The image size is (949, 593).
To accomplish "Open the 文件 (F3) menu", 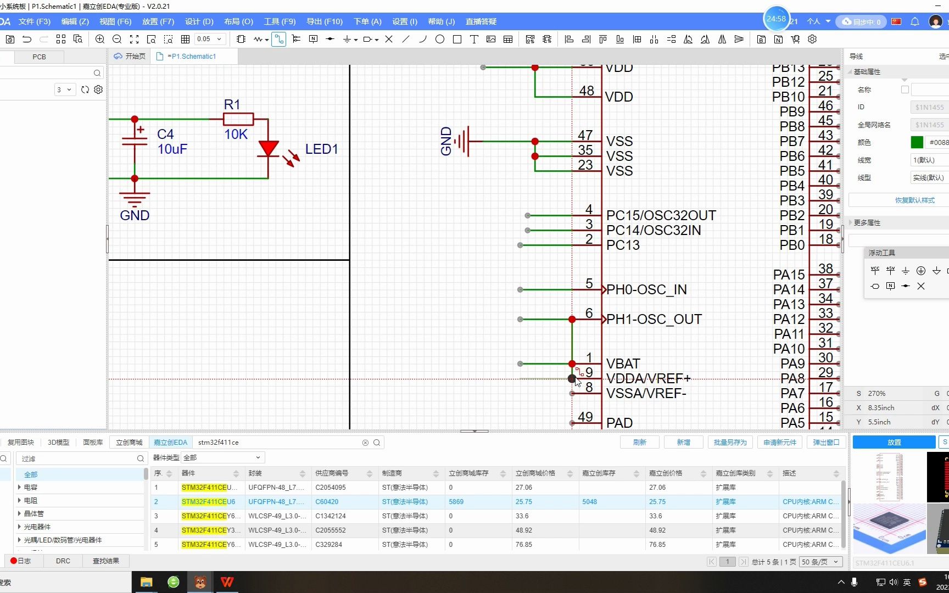I will coord(35,21).
